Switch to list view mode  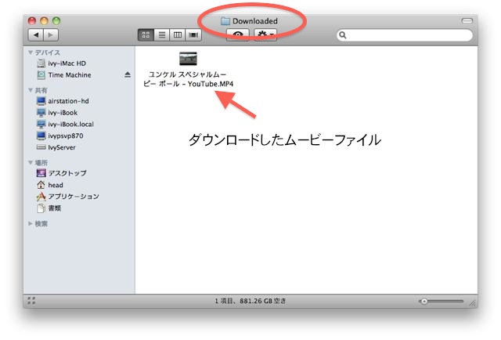tap(162, 35)
